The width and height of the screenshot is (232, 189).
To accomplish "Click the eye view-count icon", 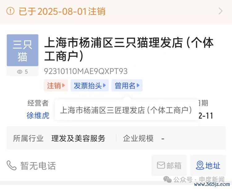I will [x=20, y=72].
